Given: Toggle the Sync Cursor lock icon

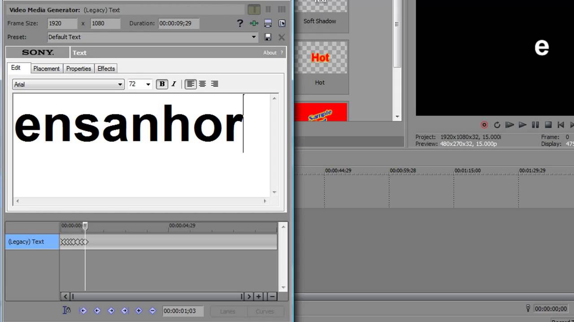Looking at the screenshot, I should click(66, 310).
